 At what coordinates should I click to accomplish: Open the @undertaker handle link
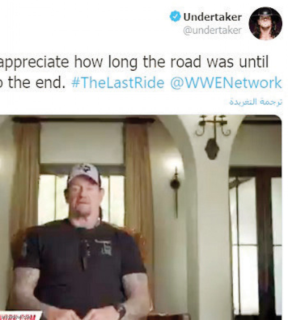point(212,30)
